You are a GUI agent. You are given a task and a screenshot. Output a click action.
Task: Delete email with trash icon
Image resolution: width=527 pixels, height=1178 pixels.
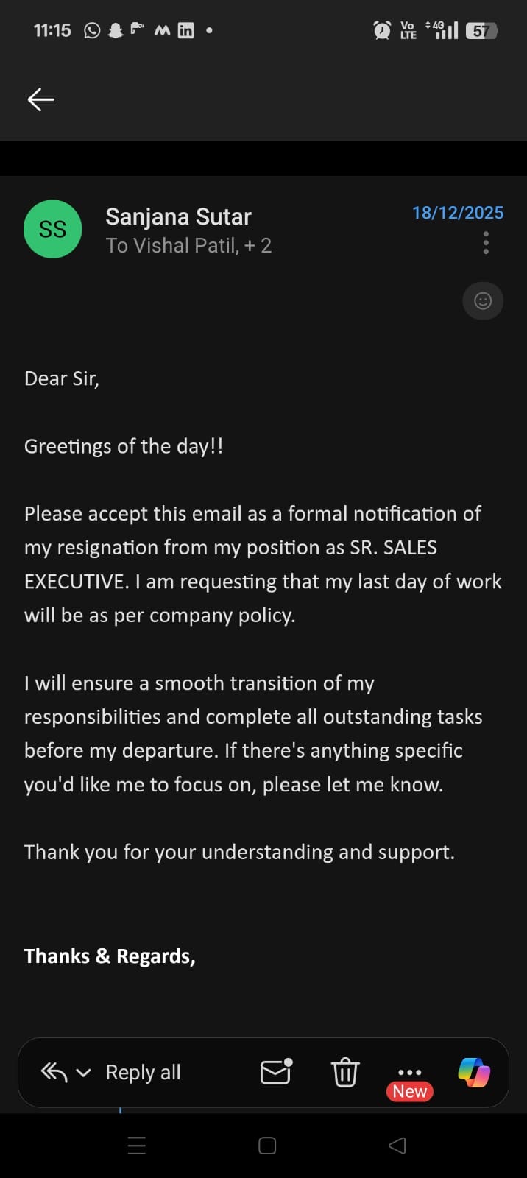(x=344, y=1072)
